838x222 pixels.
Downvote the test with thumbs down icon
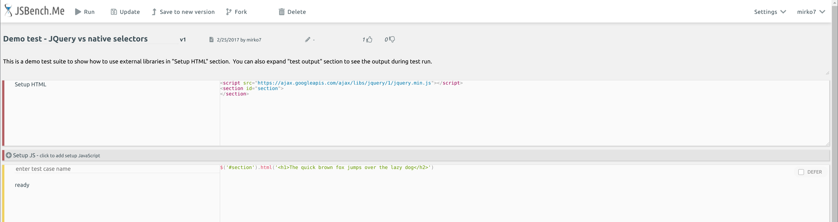pyautogui.click(x=392, y=40)
